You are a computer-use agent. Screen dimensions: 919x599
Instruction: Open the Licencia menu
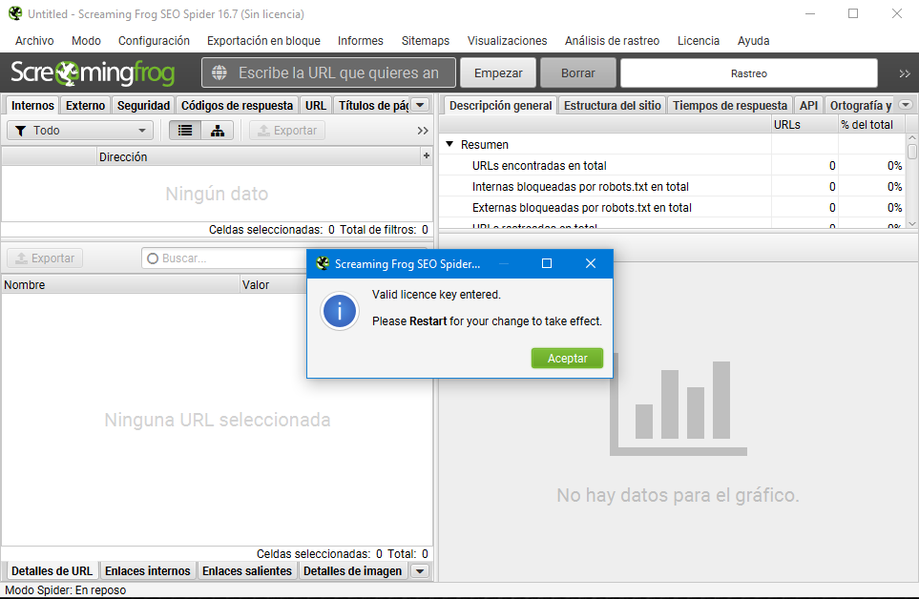pyautogui.click(x=699, y=40)
